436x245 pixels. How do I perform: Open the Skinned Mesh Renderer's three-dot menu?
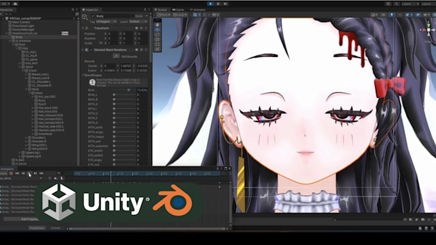point(146,50)
